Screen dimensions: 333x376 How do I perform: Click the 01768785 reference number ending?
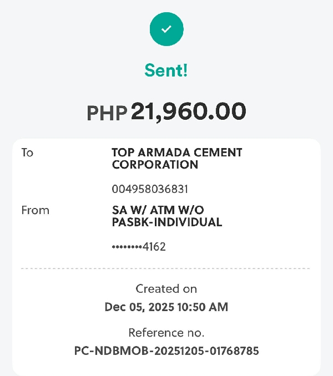coord(236,351)
